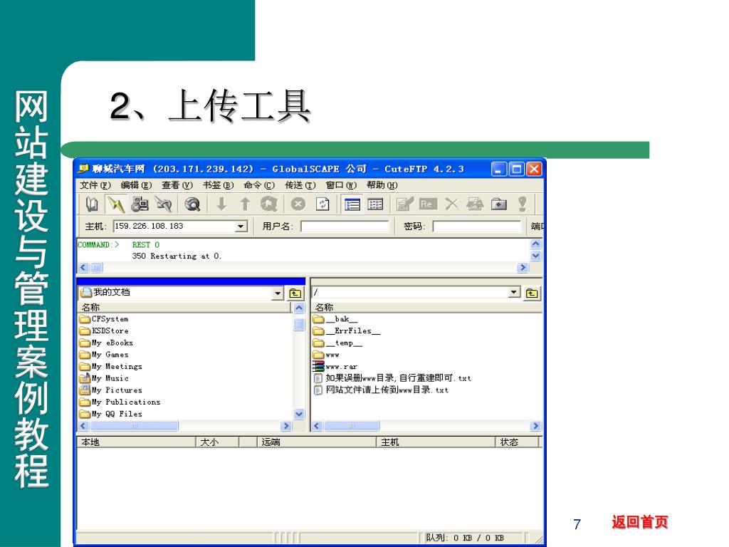The width and height of the screenshot is (729, 547).
Task: Click the 大小 queue column header
Action: (217, 442)
